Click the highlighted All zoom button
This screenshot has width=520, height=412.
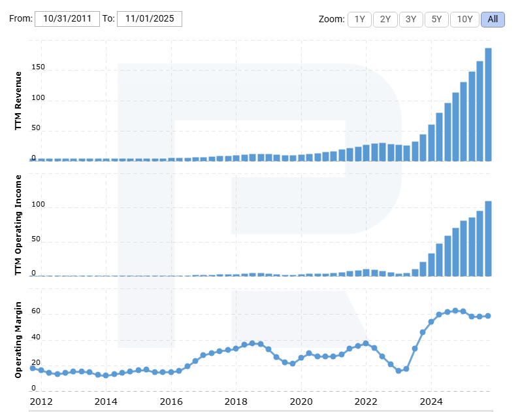point(493,19)
